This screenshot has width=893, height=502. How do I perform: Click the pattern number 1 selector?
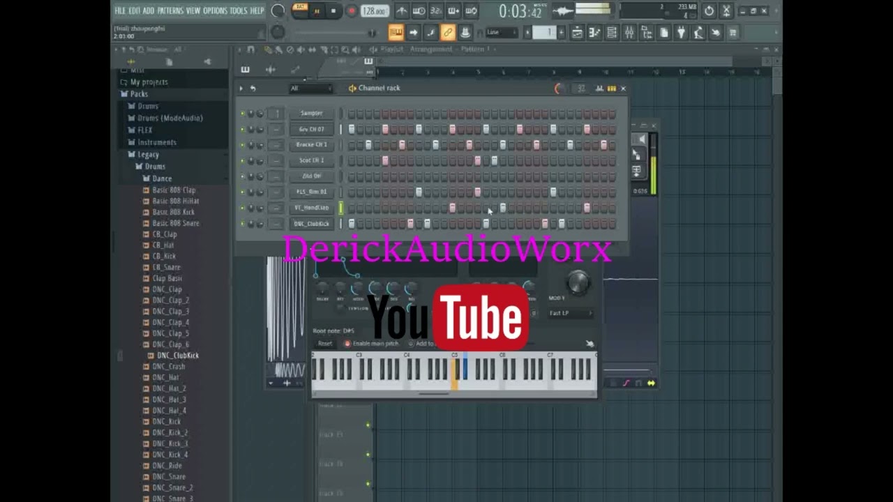tap(545, 32)
